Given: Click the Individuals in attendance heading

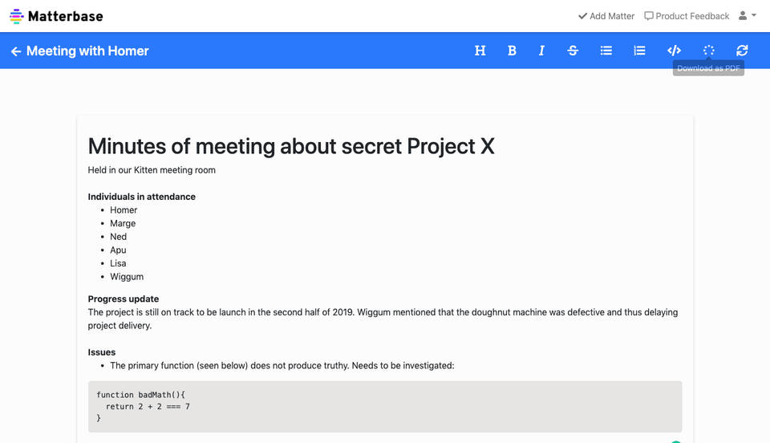Looking at the screenshot, I should [x=142, y=197].
